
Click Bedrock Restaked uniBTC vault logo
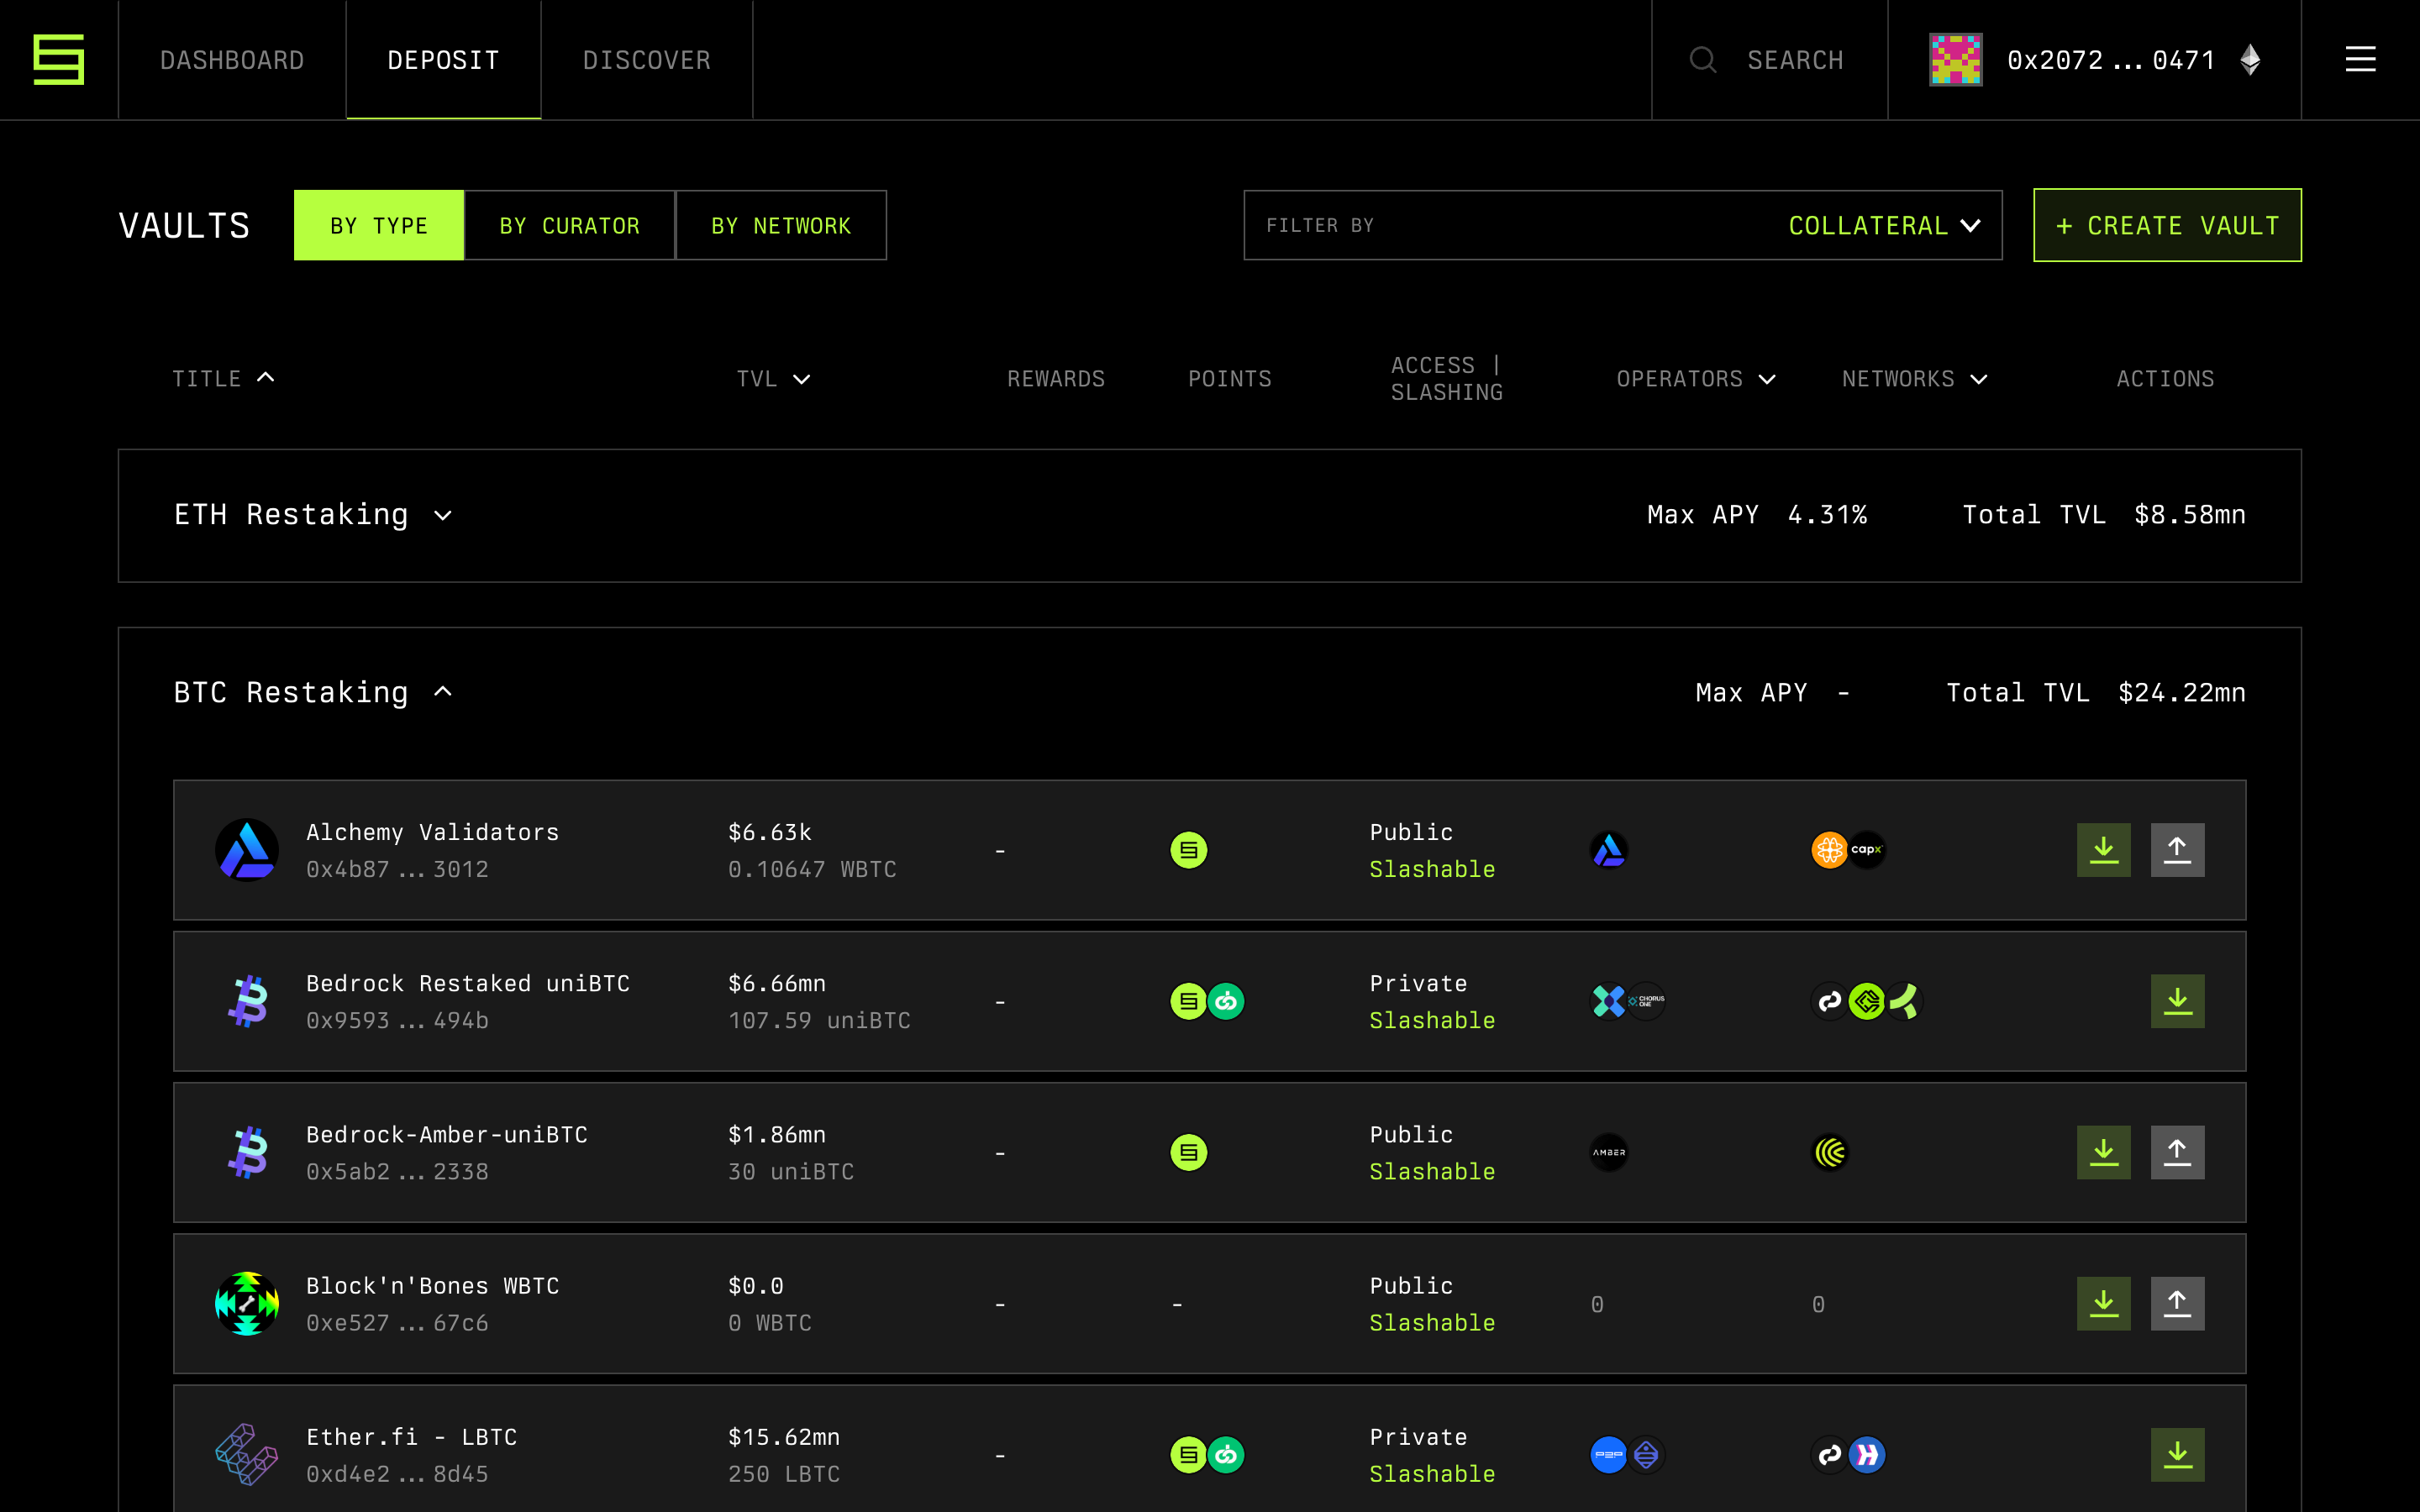click(x=247, y=1001)
